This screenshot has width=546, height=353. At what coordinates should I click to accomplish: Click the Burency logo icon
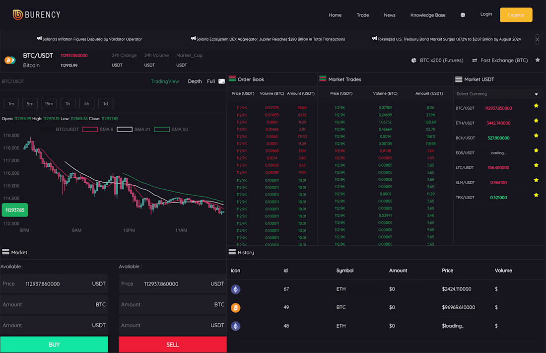tap(17, 14)
